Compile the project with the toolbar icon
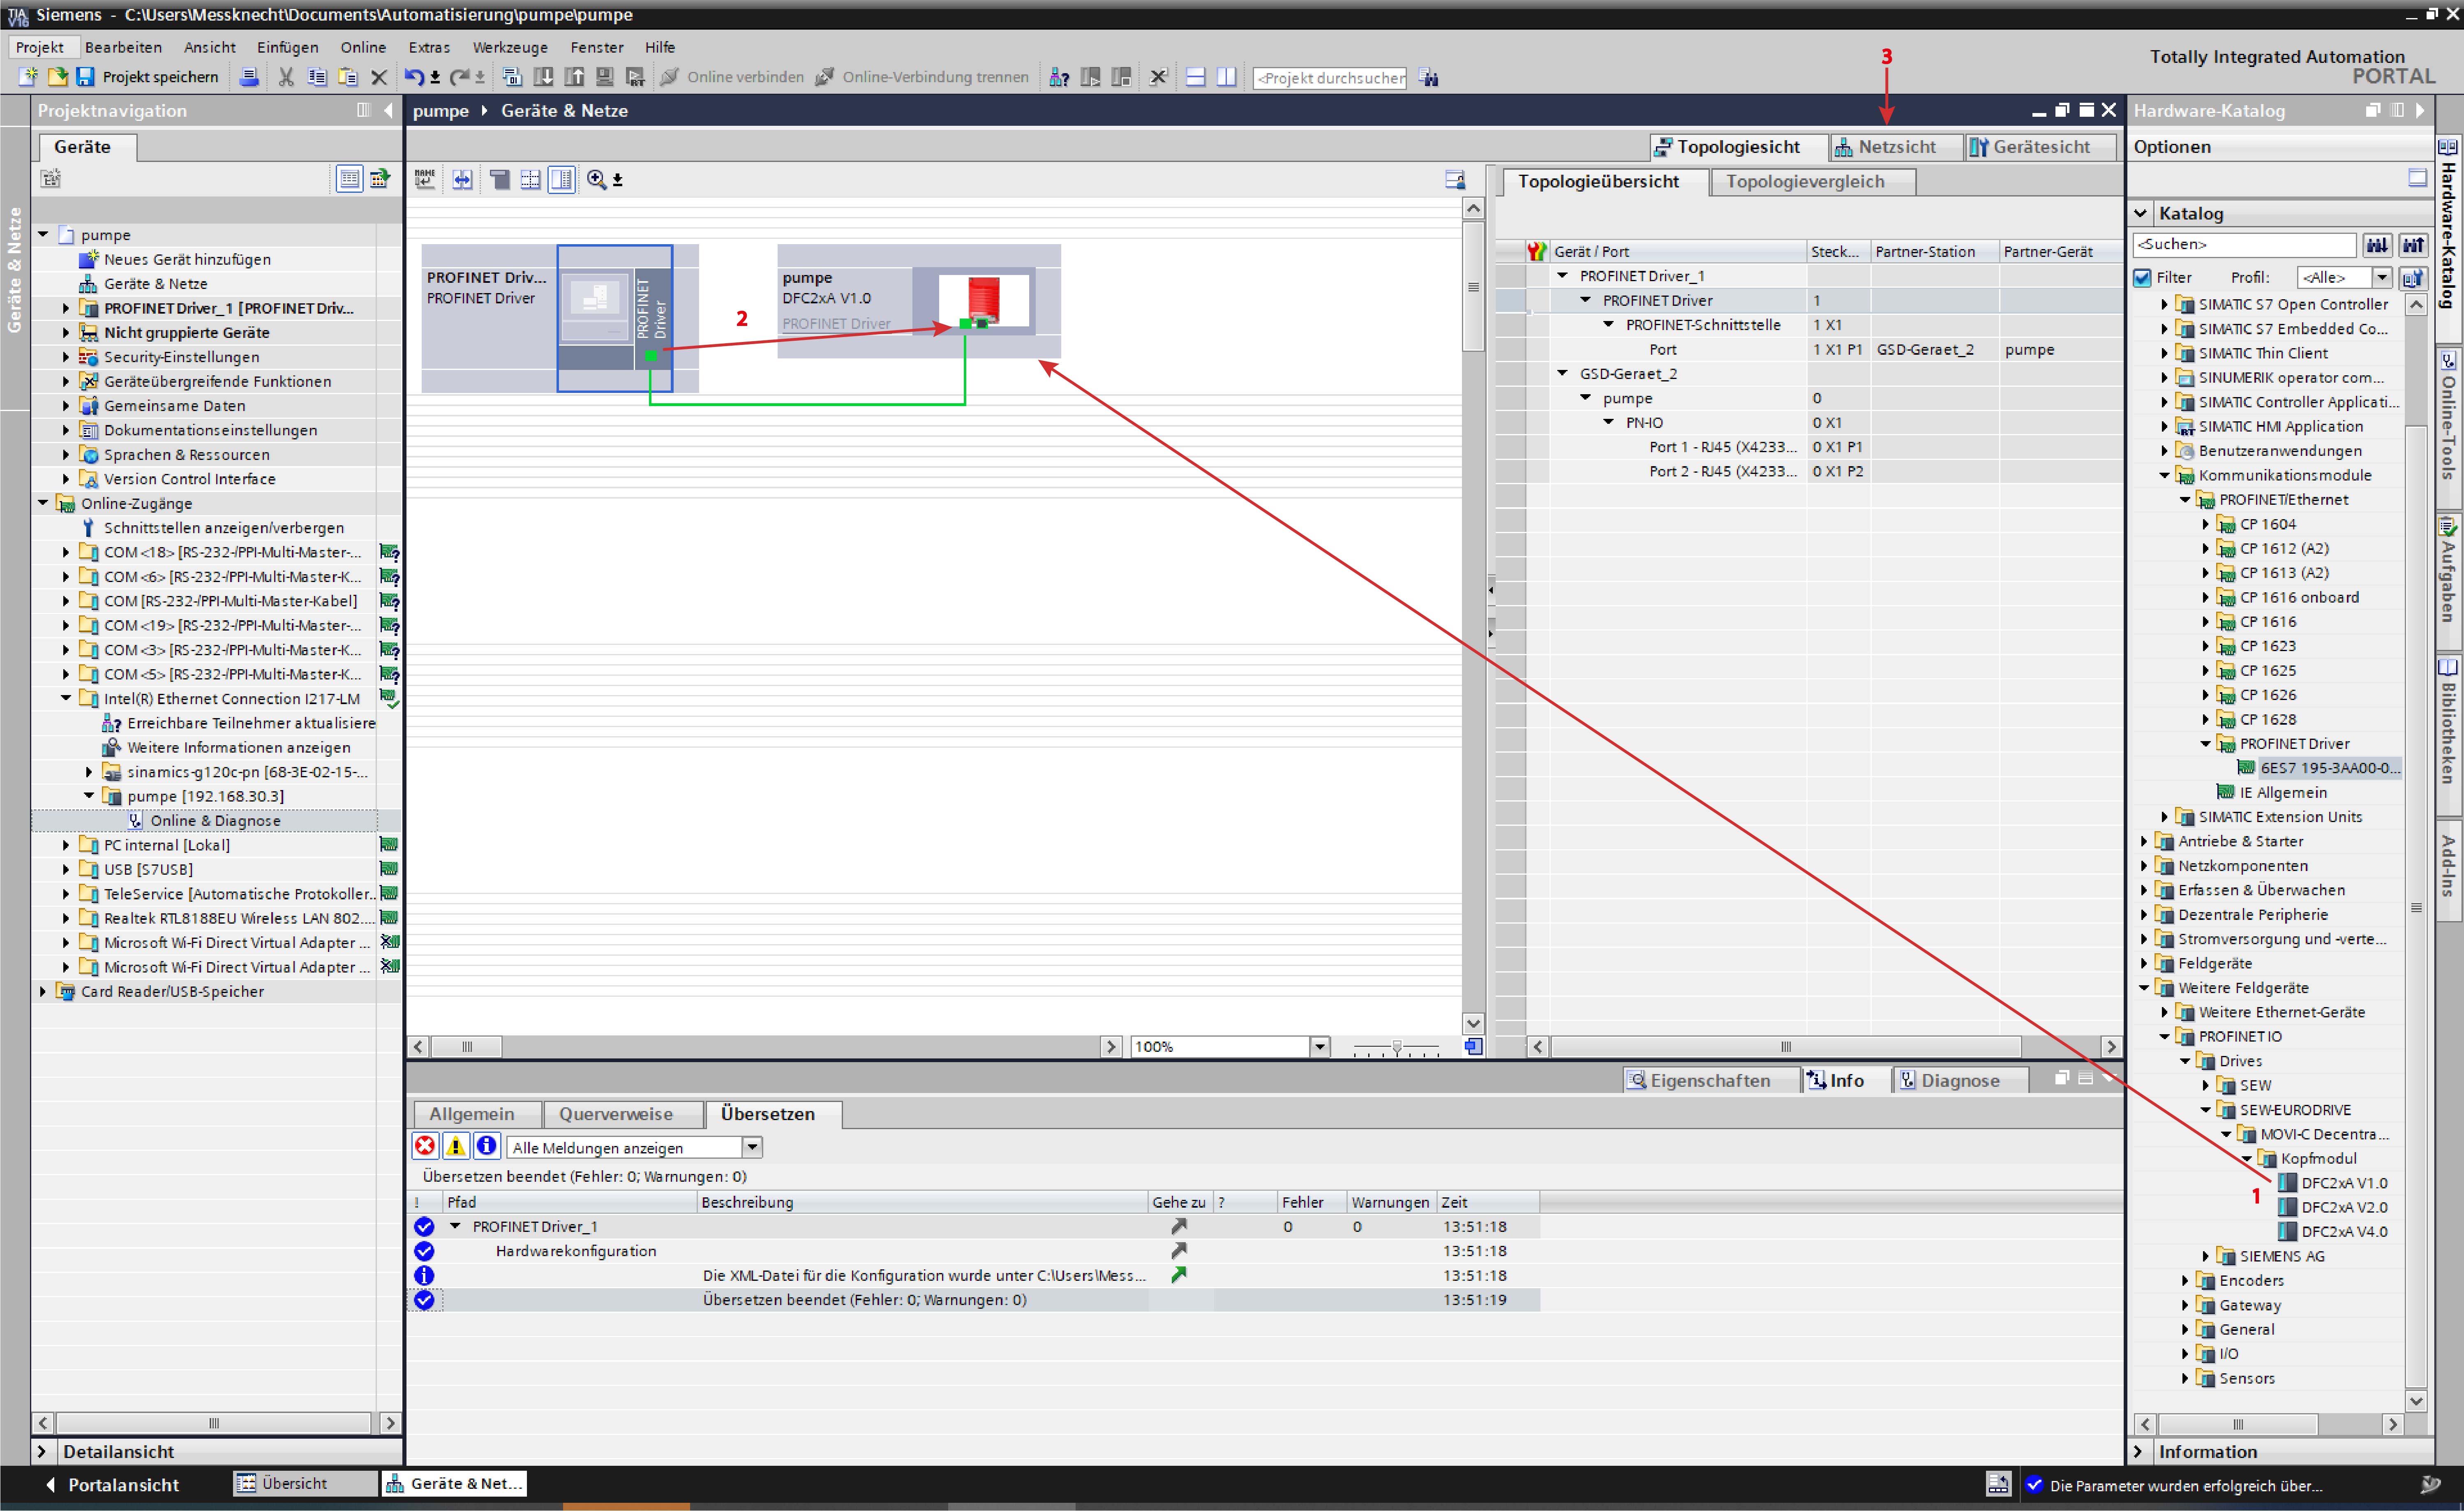The width and height of the screenshot is (2464, 1511). coord(512,77)
